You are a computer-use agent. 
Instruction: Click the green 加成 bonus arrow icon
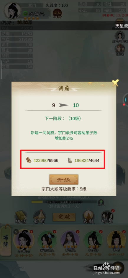click(101, 203)
